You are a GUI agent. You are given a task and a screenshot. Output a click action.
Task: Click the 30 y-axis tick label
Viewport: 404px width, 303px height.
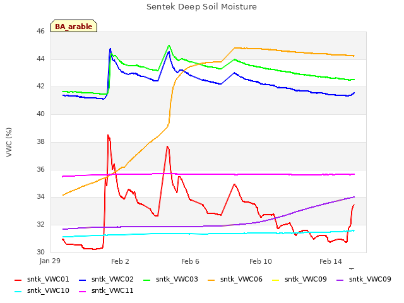(x=40, y=252)
